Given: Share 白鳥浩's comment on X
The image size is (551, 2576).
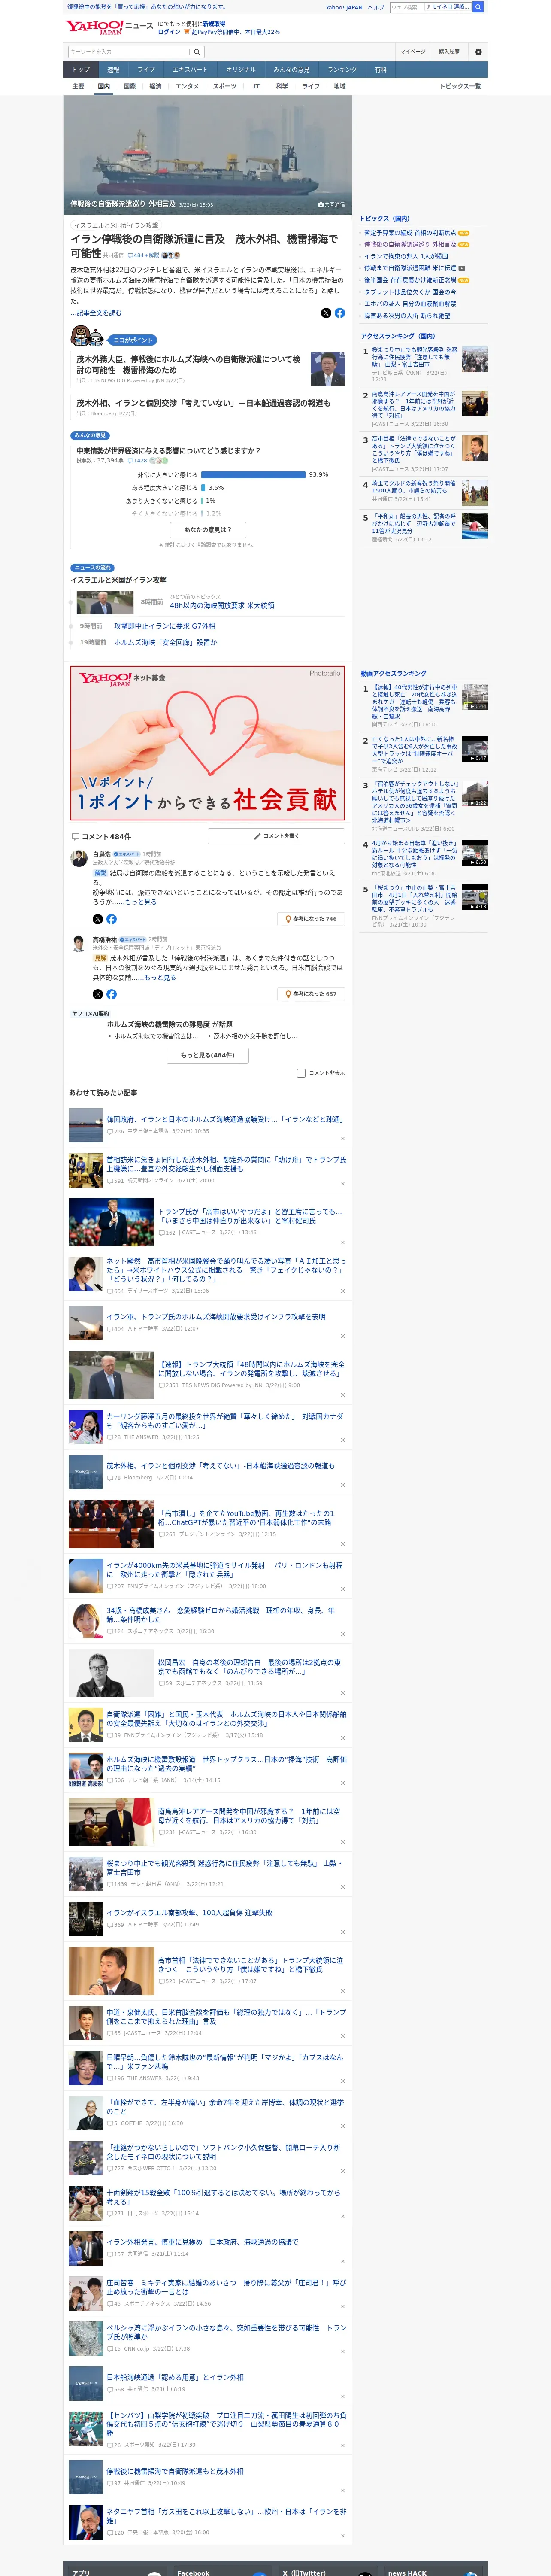Looking at the screenshot, I should point(98,919).
